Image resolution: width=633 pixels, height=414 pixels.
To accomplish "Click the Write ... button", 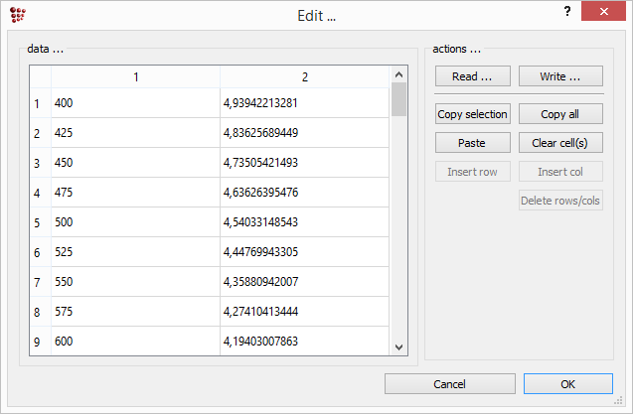I will (560, 76).
